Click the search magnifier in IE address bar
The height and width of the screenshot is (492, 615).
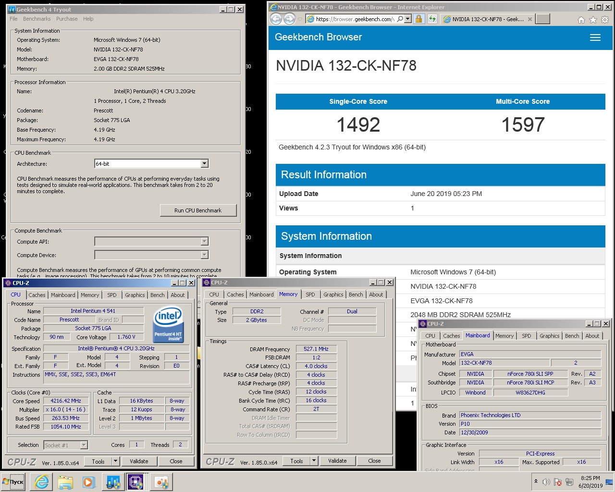tap(400, 19)
